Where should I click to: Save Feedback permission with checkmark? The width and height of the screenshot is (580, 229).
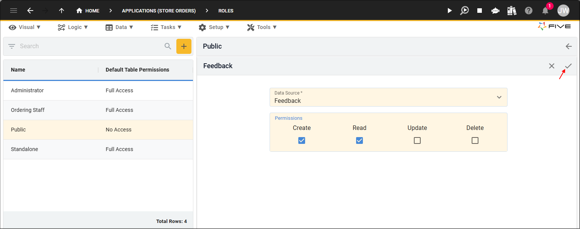click(568, 66)
